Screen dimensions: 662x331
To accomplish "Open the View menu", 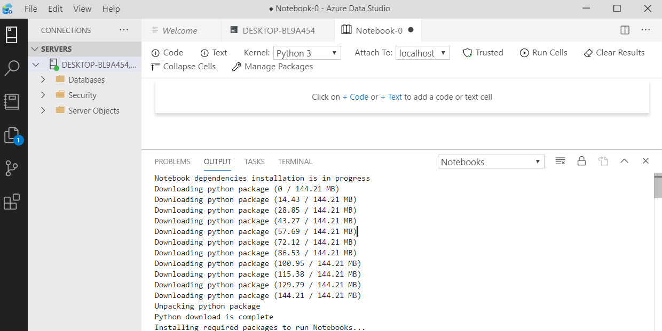I will tap(82, 9).
